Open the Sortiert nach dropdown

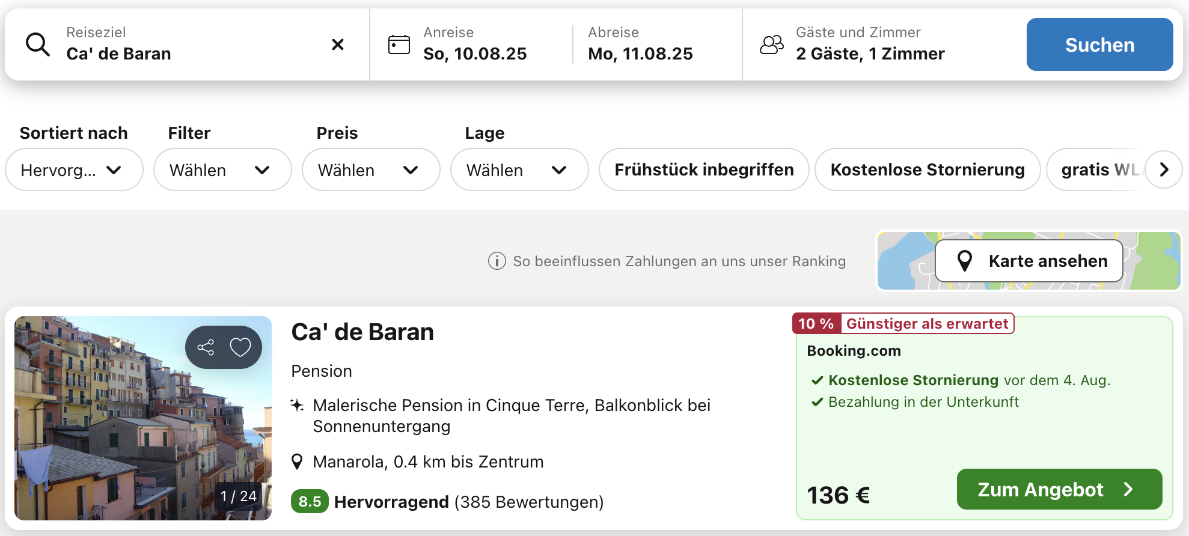(x=74, y=170)
